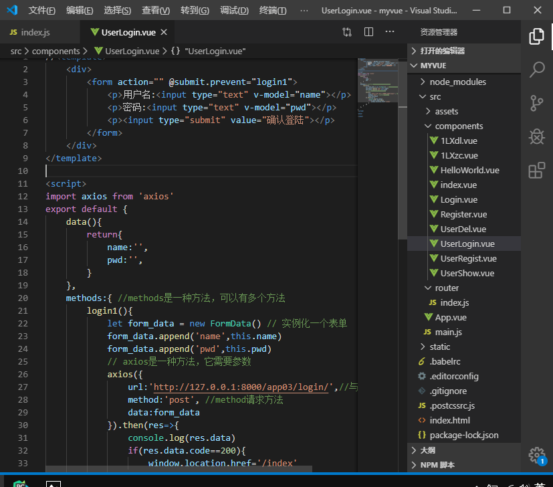Screen dimensions: 553x487
Task: Open Register.vue in the file tree
Action: tap(463, 214)
